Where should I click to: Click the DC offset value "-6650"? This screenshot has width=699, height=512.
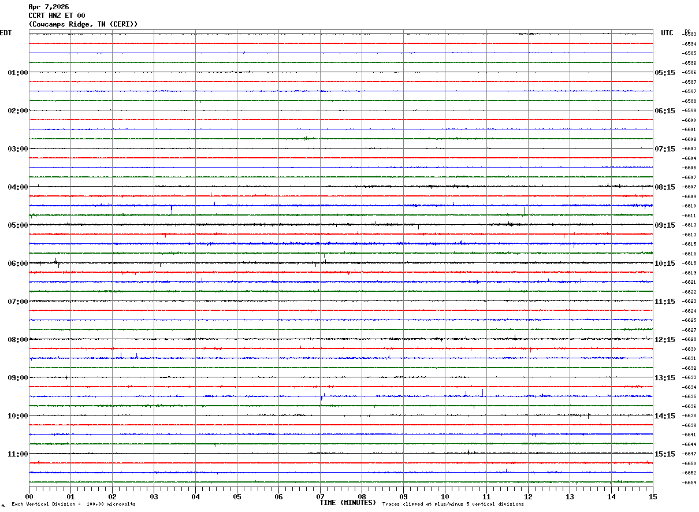click(x=689, y=463)
